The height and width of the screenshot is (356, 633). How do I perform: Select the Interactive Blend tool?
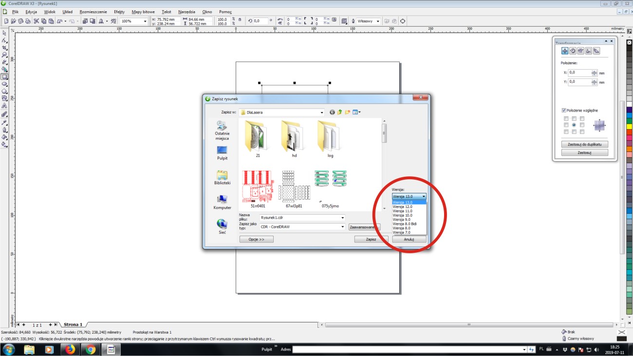click(x=4, y=114)
